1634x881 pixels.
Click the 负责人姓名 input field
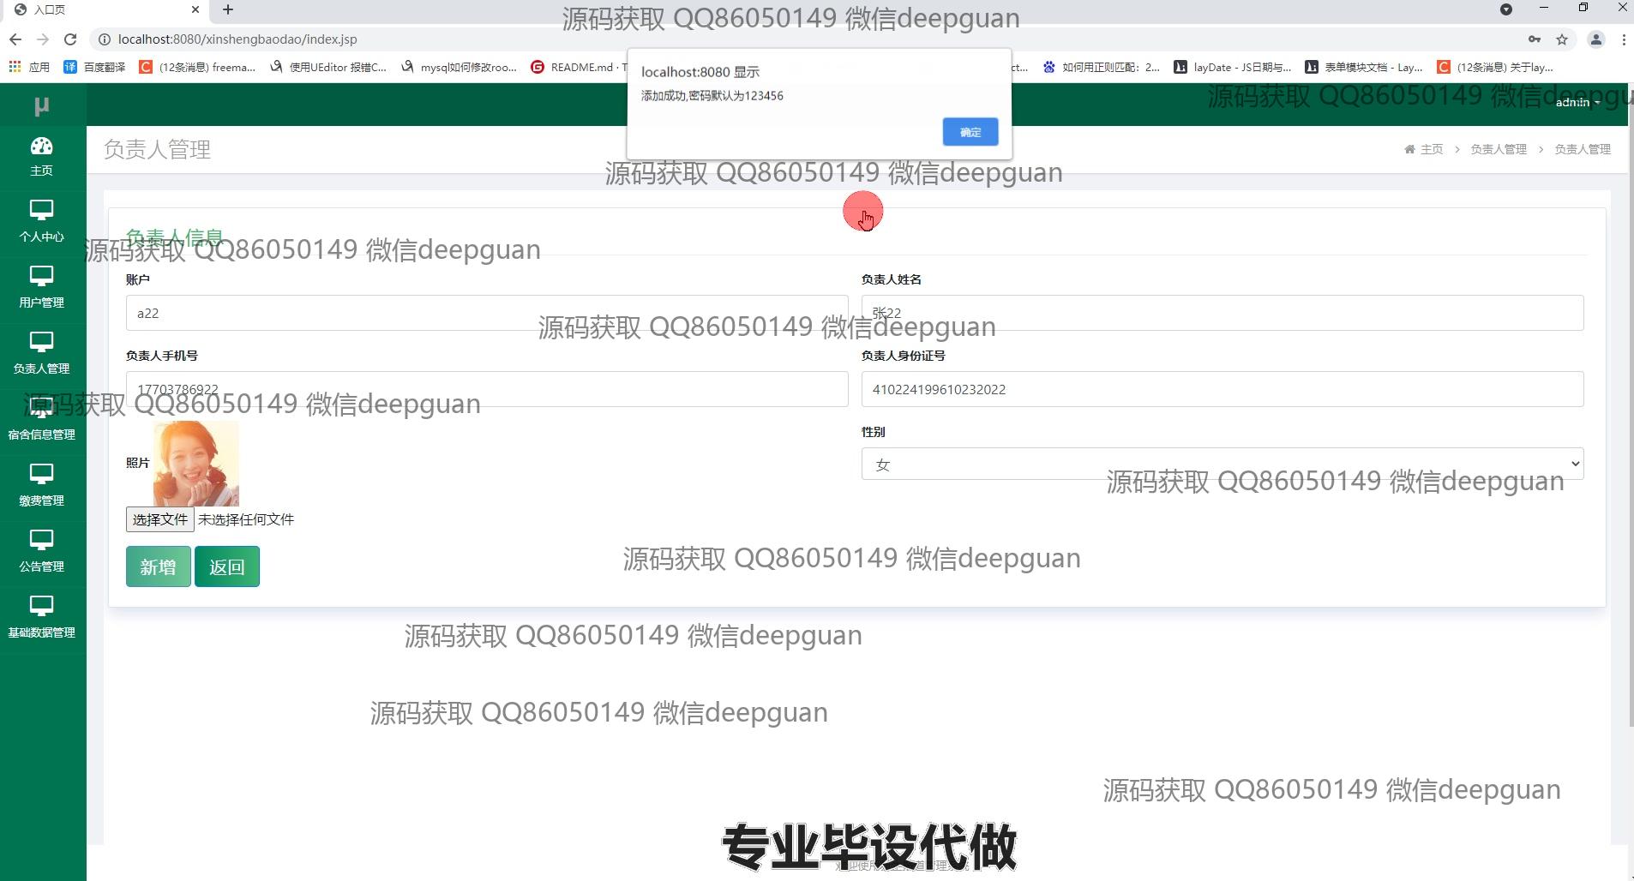coord(1222,313)
